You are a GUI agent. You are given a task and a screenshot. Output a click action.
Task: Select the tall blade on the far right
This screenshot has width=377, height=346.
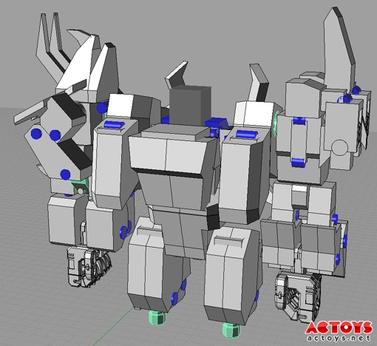(339, 48)
